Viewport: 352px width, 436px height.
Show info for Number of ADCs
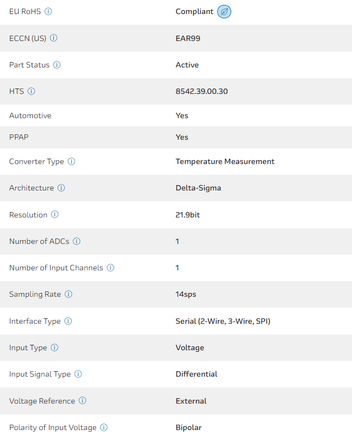click(77, 241)
